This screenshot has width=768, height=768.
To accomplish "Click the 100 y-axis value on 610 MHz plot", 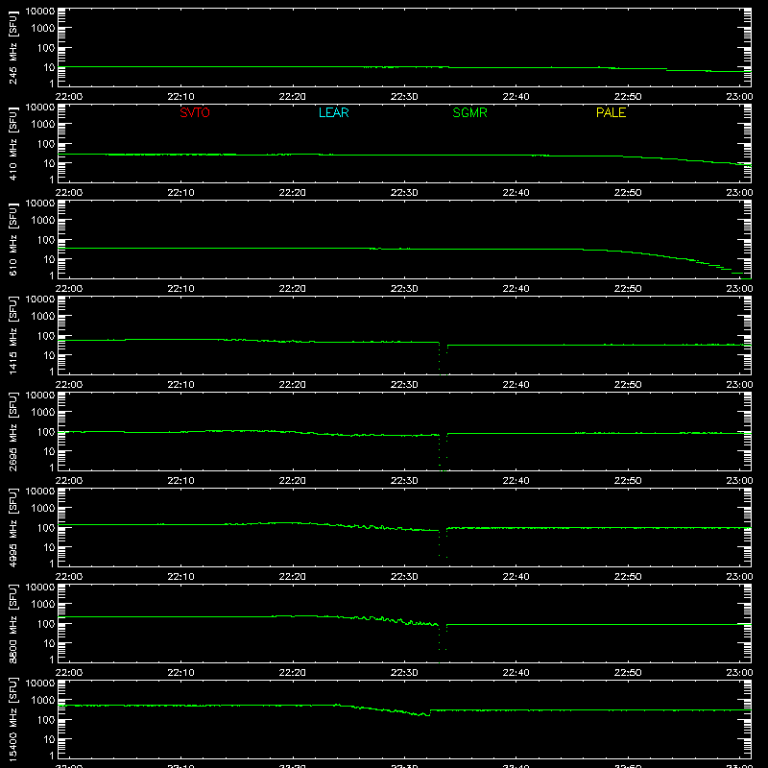I will coord(46,240).
